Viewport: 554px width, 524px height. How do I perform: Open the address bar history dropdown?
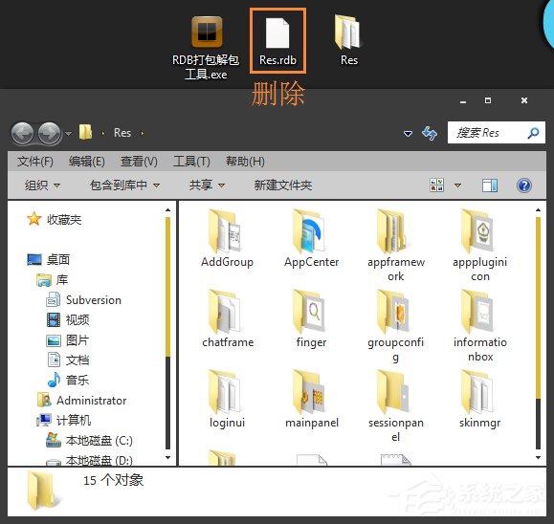click(408, 134)
